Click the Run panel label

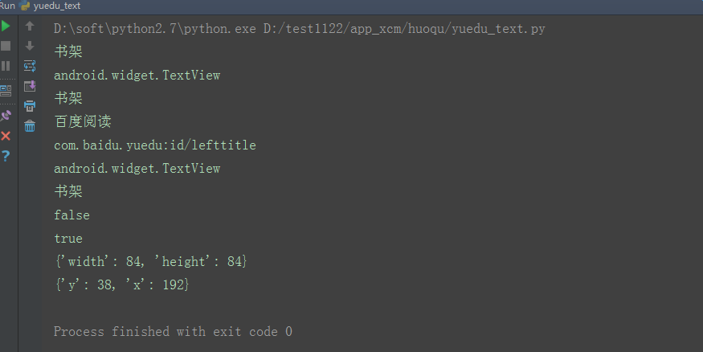click(x=8, y=6)
